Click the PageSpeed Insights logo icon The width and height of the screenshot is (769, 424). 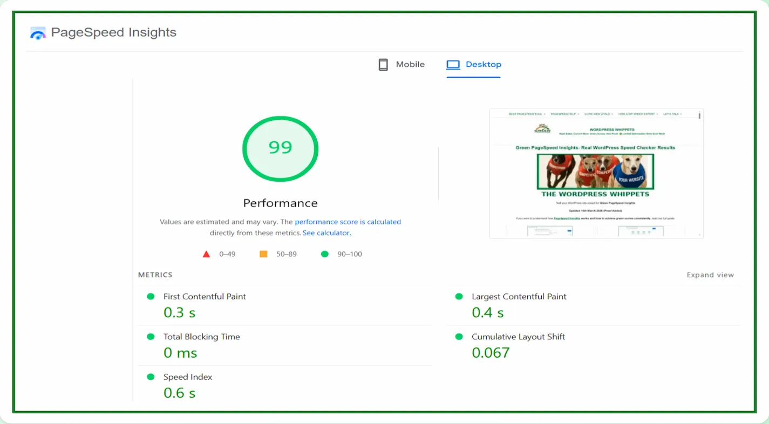point(38,33)
